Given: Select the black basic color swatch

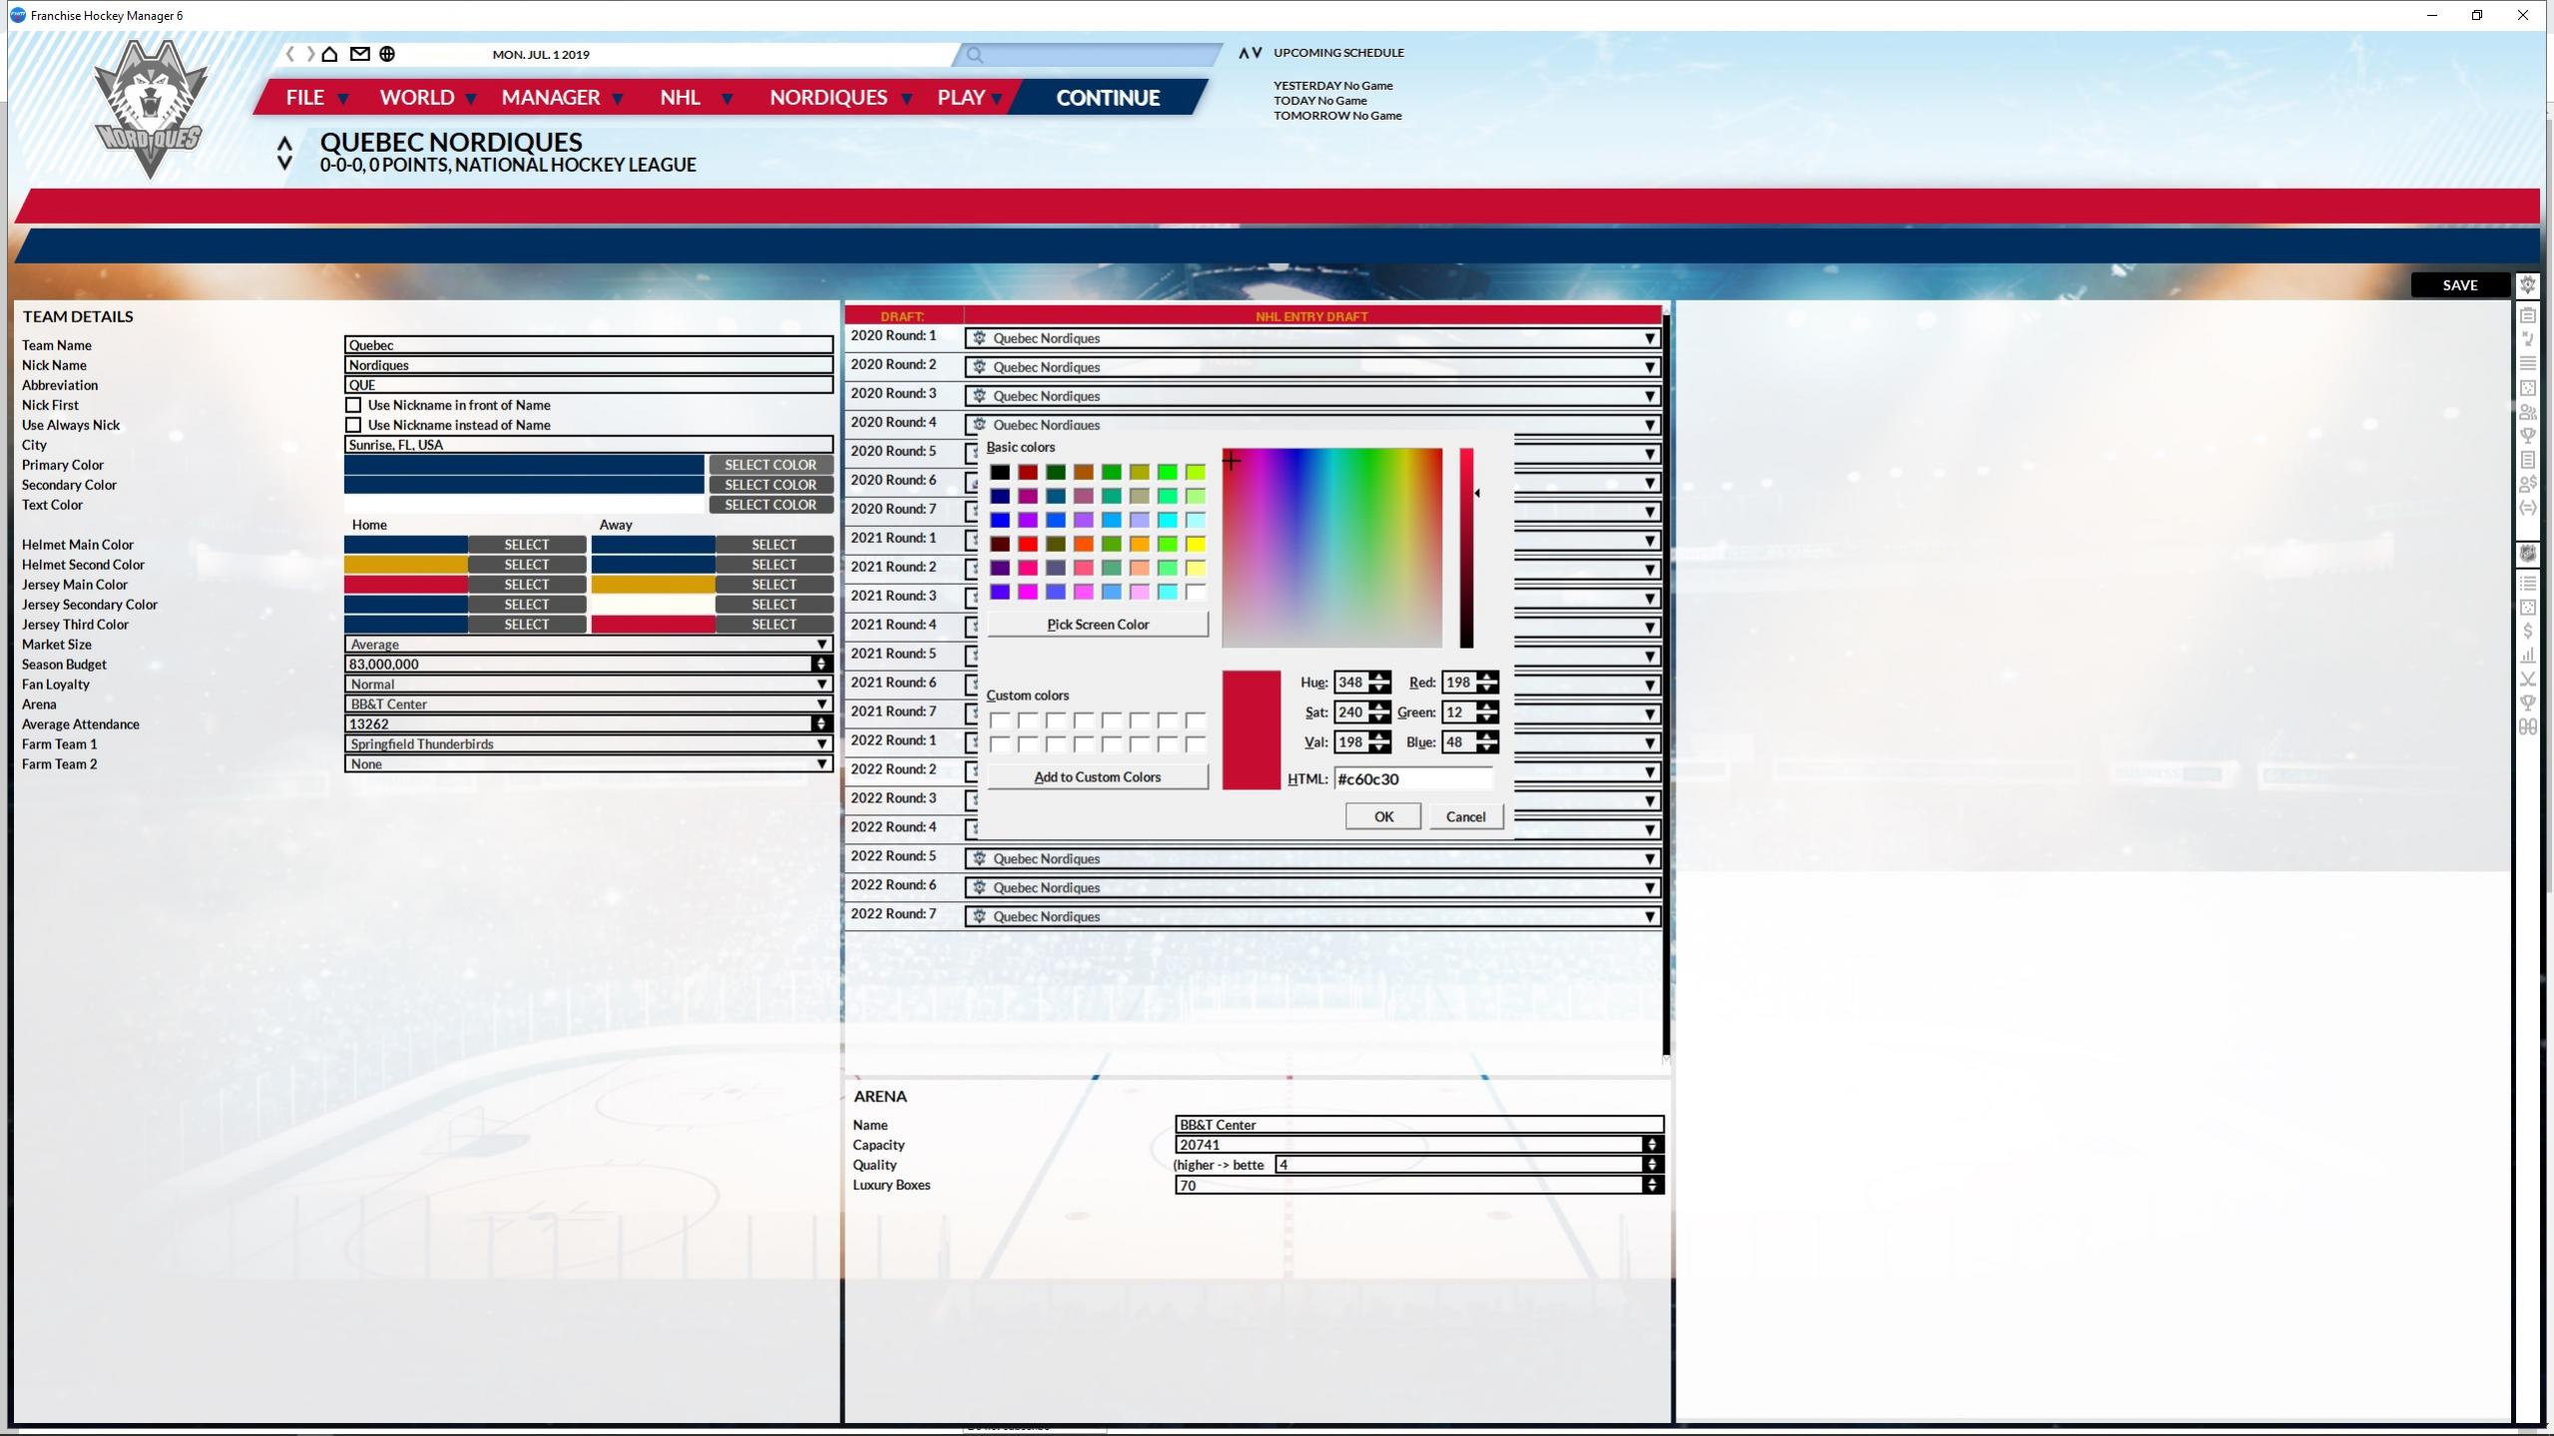Looking at the screenshot, I should 999,472.
